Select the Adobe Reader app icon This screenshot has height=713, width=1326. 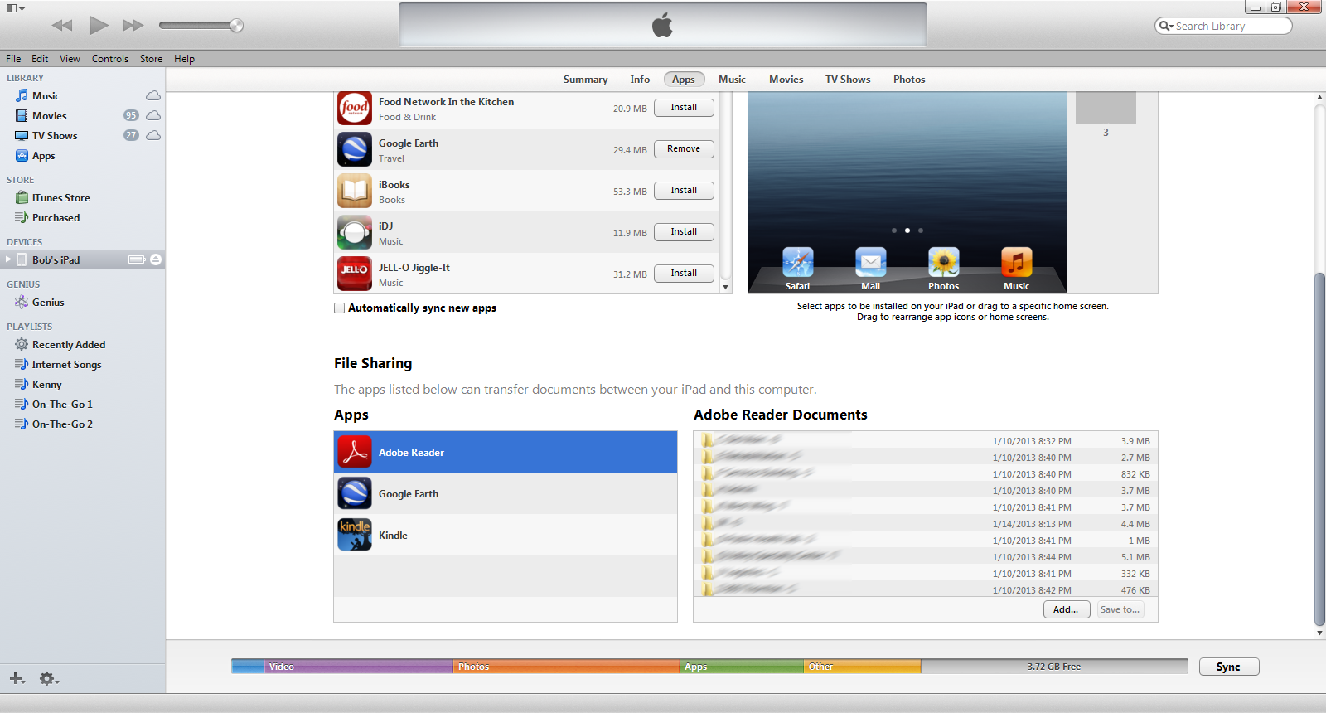click(x=355, y=452)
